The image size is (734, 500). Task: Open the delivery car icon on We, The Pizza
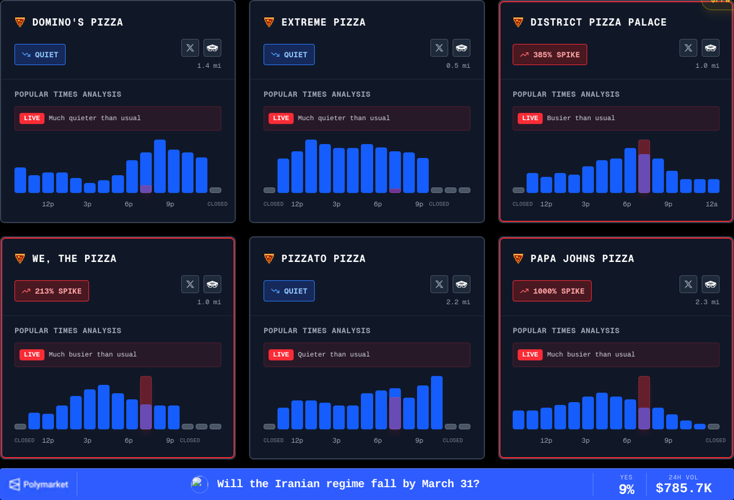pyautogui.click(x=212, y=284)
